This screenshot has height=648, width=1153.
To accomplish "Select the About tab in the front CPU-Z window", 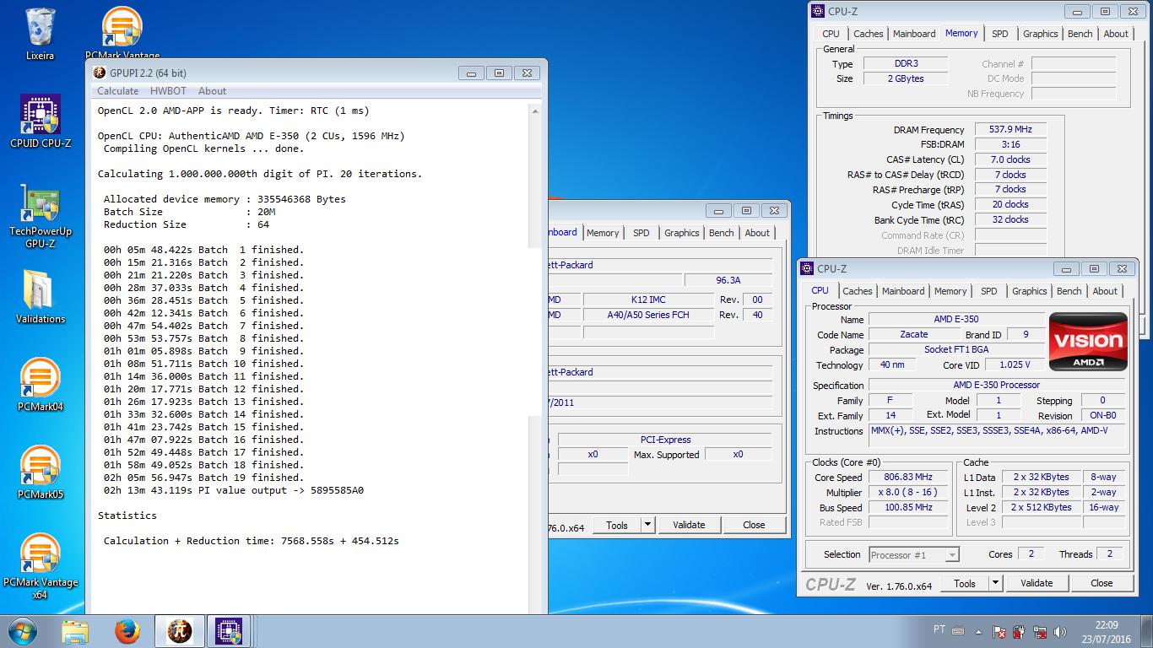I will point(1105,291).
